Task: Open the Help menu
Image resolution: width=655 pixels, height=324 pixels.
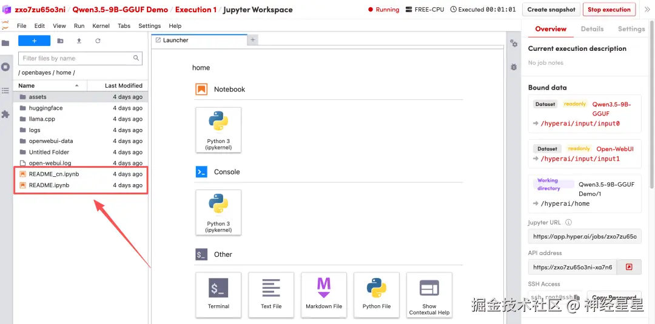Action: click(175, 26)
